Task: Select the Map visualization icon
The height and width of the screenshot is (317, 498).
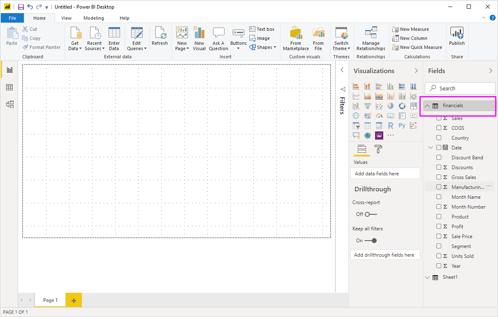Action: click(x=356, y=115)
